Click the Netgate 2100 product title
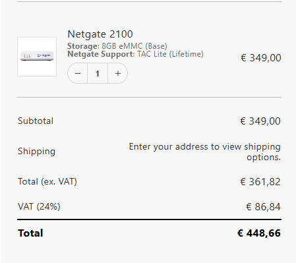 100,34
